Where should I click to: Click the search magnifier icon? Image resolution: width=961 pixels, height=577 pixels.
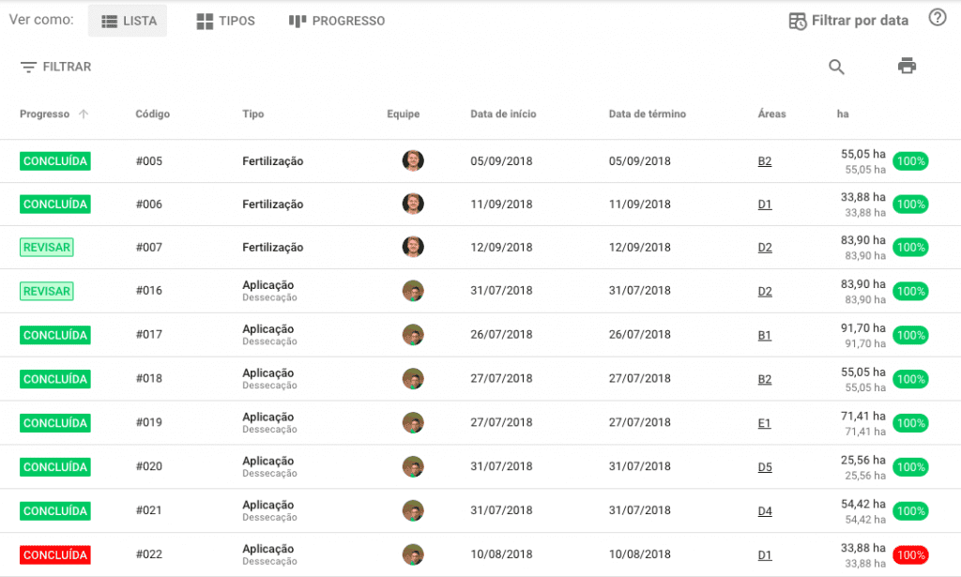pyautogui.click(x=836, y=67)
